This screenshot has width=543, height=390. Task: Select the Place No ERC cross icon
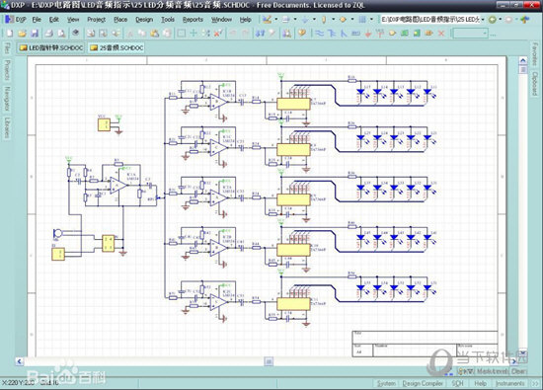(x=441, y=34)
